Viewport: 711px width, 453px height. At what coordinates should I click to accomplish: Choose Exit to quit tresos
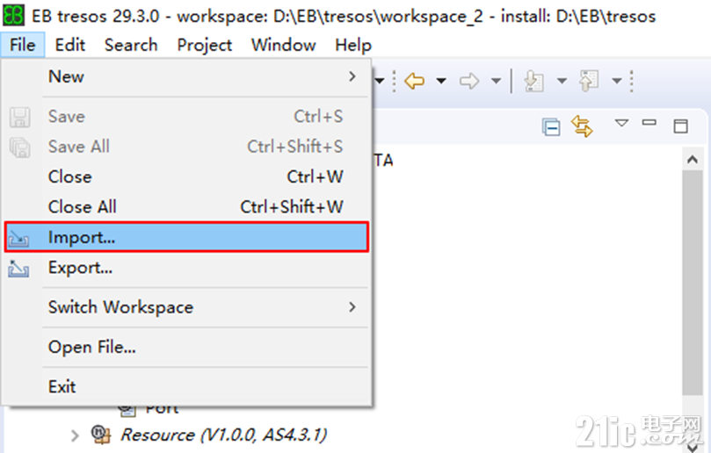186,387
